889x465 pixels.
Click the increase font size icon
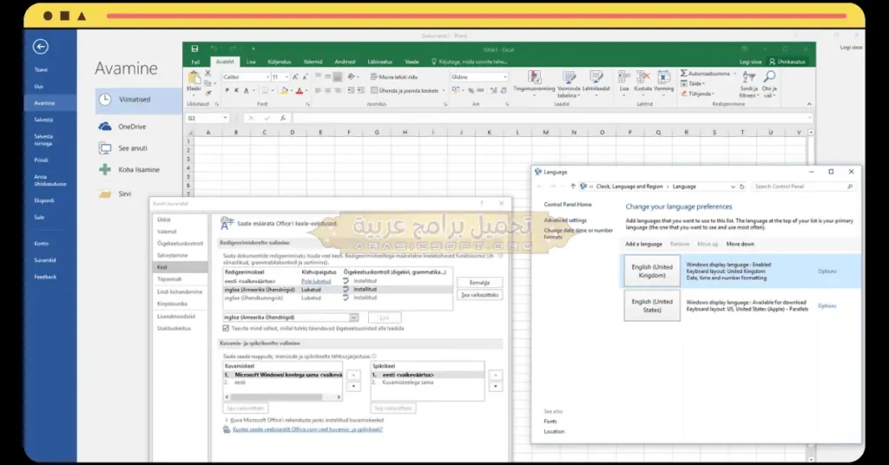click(x=295, y=76)
